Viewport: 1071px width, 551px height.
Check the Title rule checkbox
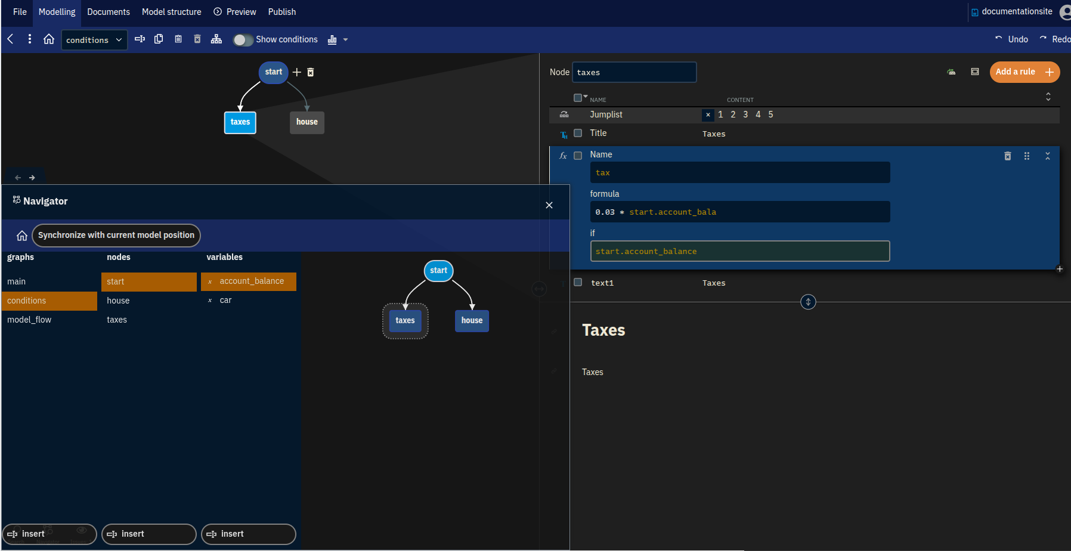point(578,133)
